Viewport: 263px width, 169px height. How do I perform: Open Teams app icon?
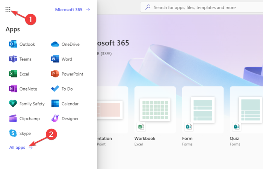(13, 59)
